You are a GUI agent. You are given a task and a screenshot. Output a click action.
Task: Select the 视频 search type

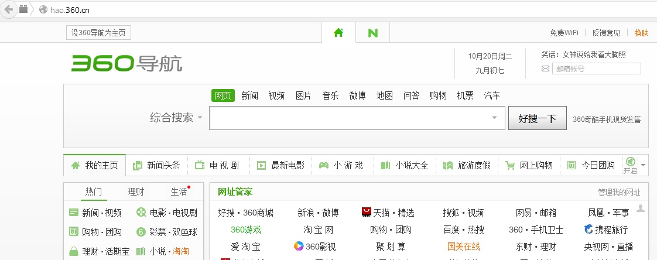[x=276, y=95]
